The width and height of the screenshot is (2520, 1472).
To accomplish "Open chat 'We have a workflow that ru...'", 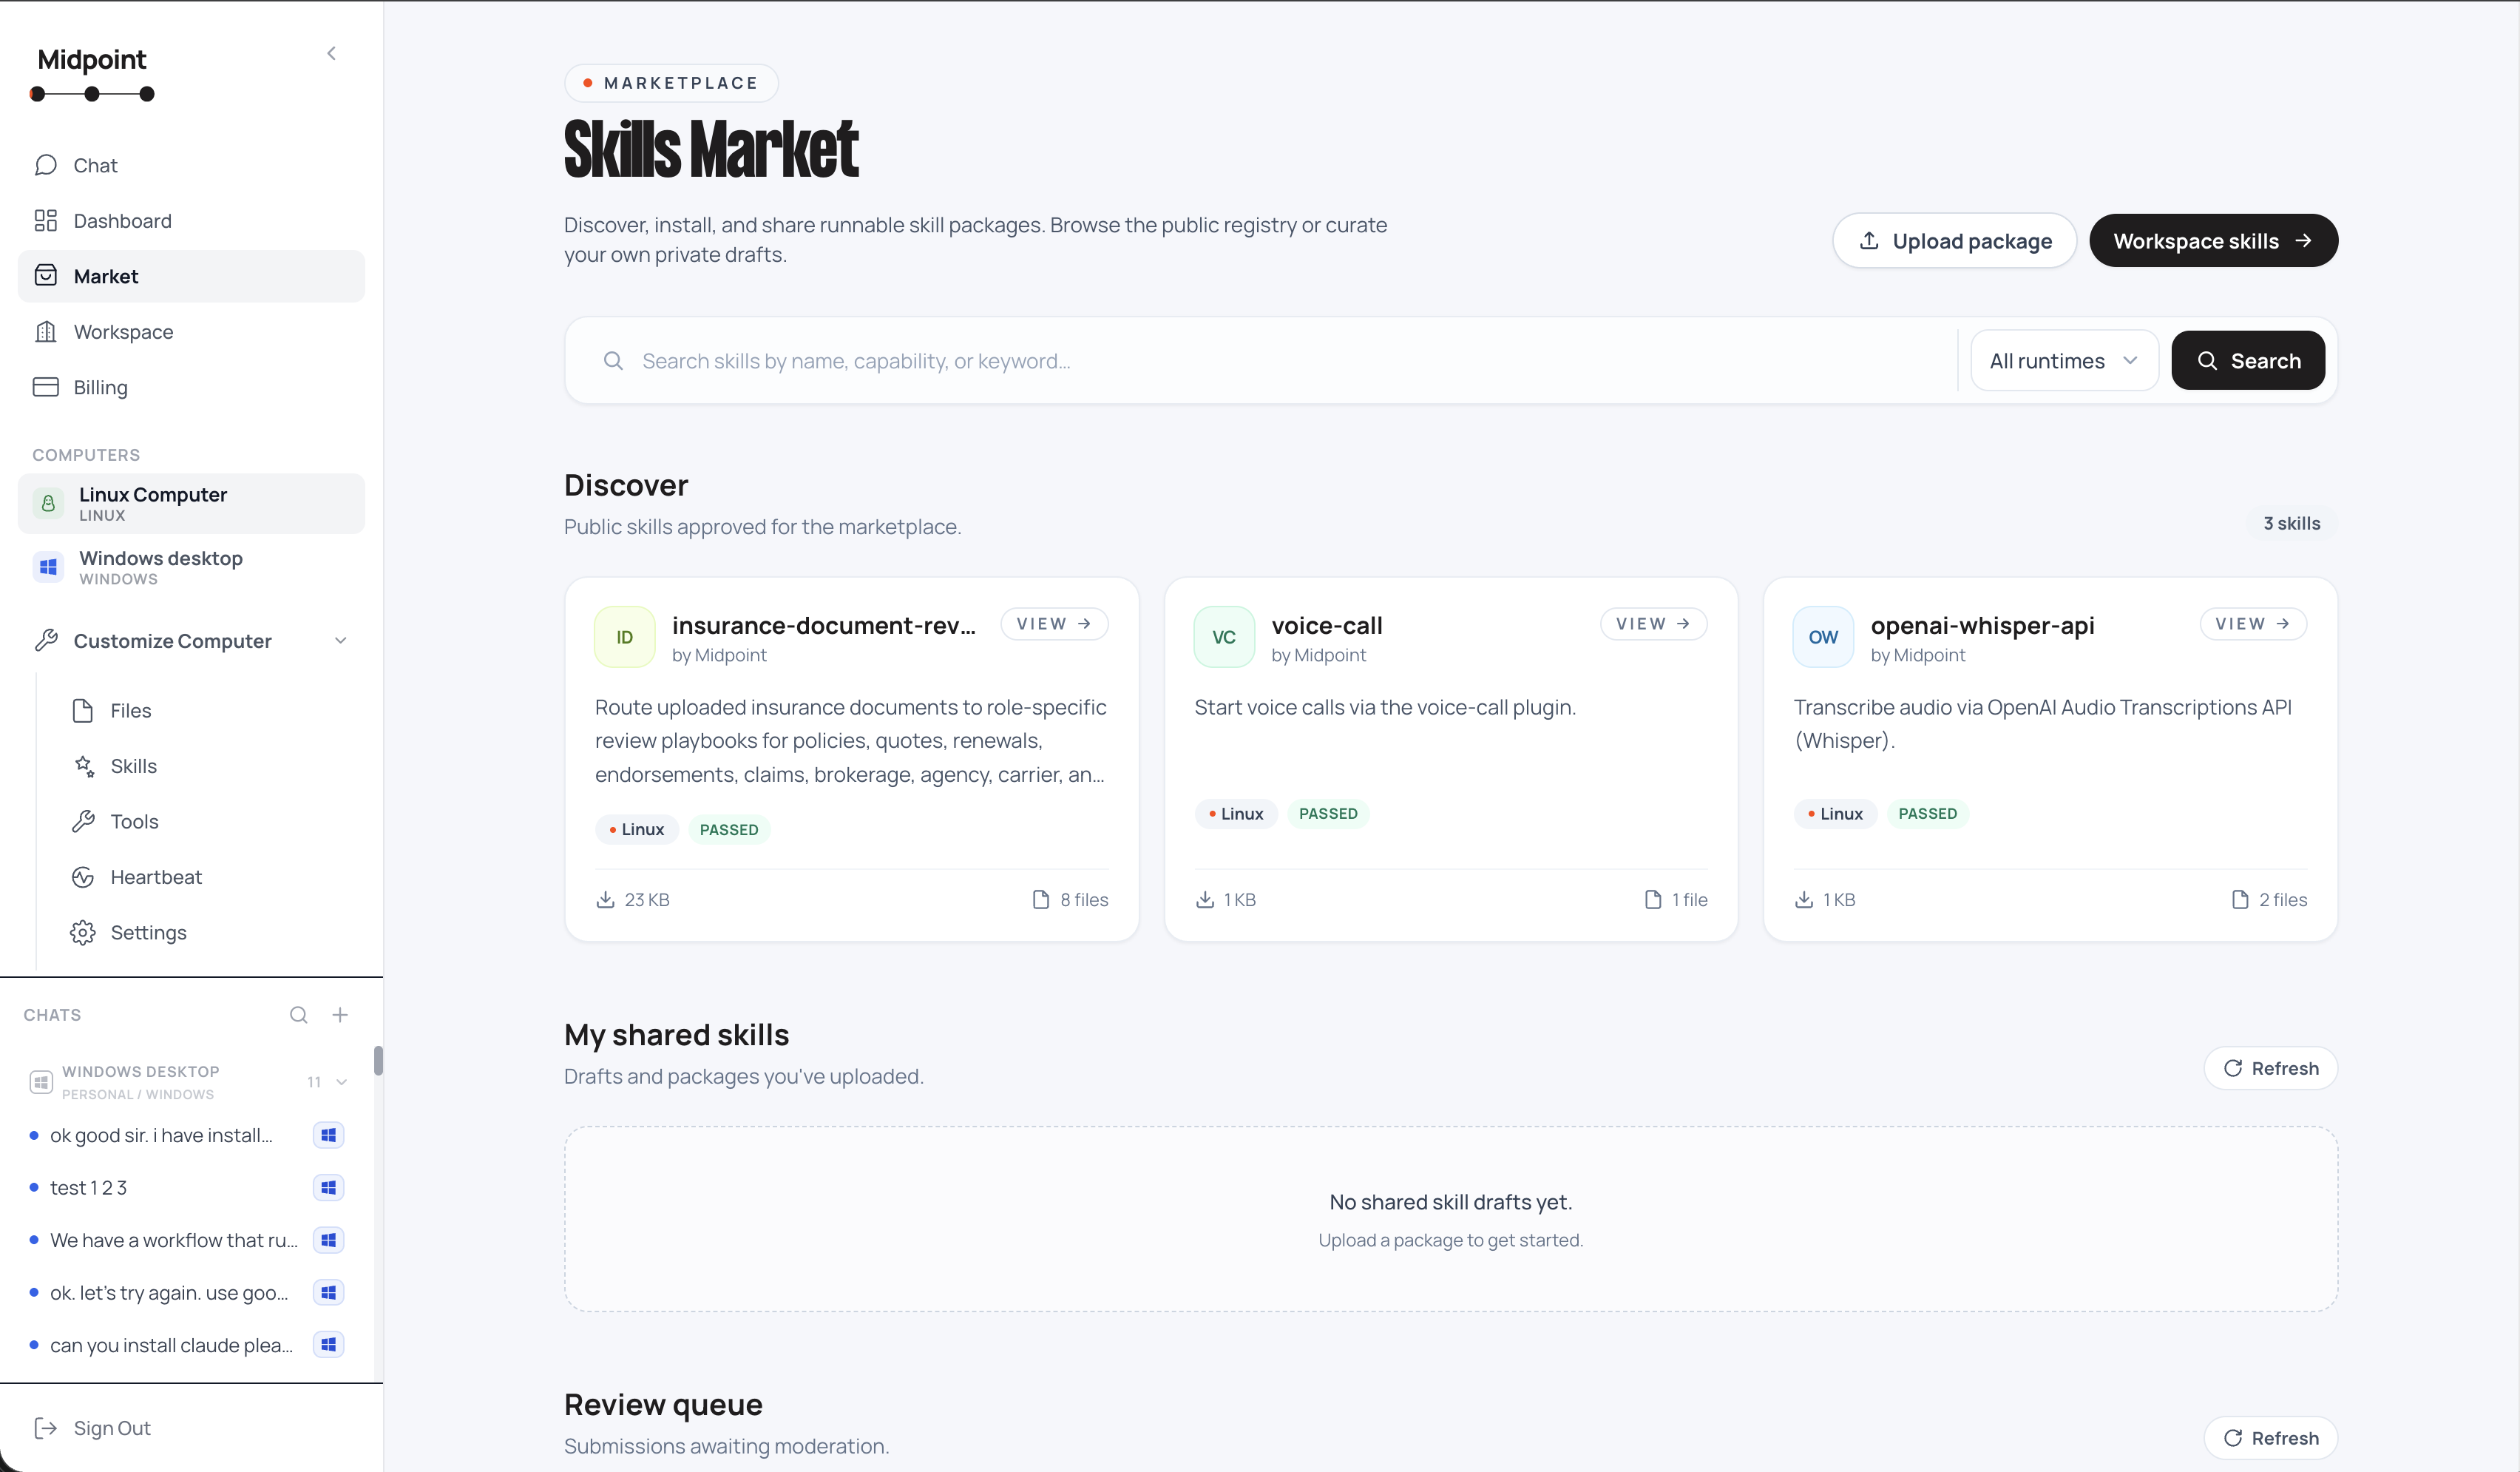I will click(174, 1240).
